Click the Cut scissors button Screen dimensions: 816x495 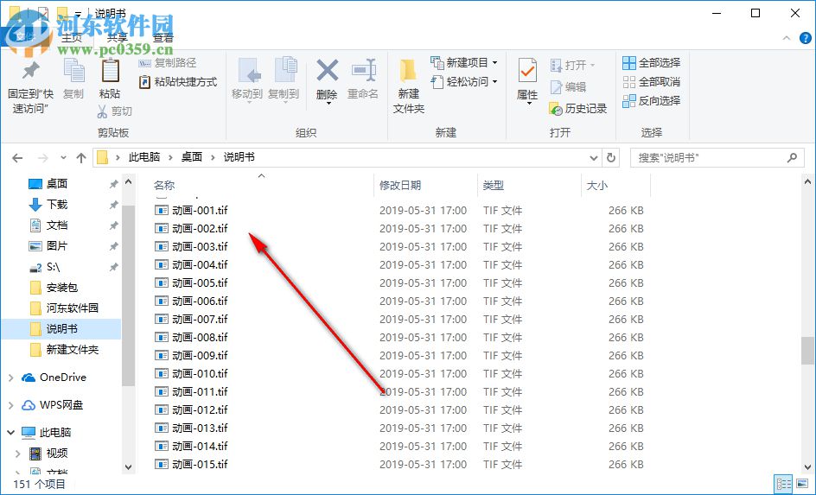click(x=114, y=111)
